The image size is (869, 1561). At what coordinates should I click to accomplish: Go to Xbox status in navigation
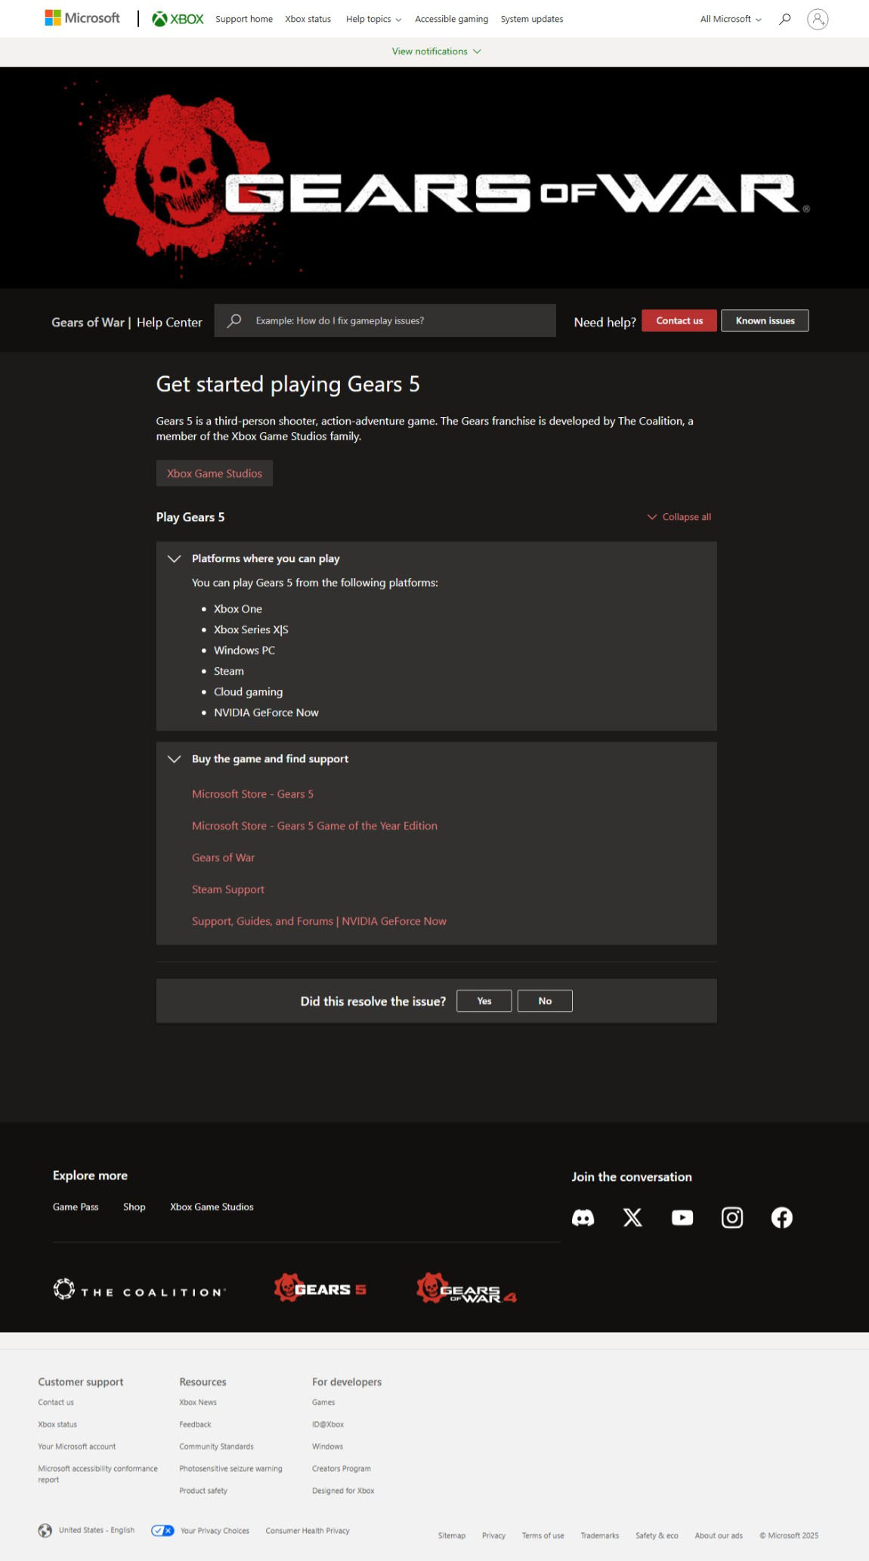pos(308,19)
